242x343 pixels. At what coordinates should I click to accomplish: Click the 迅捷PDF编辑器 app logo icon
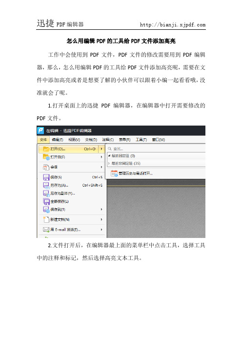[40, 130]
